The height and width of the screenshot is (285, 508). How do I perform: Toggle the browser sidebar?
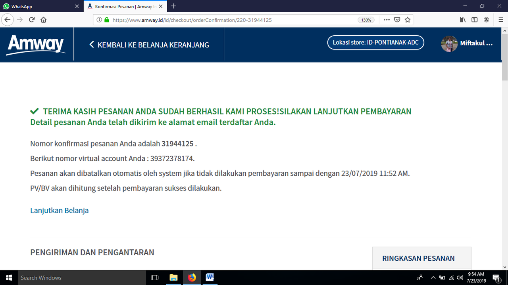tap(474, 20)
